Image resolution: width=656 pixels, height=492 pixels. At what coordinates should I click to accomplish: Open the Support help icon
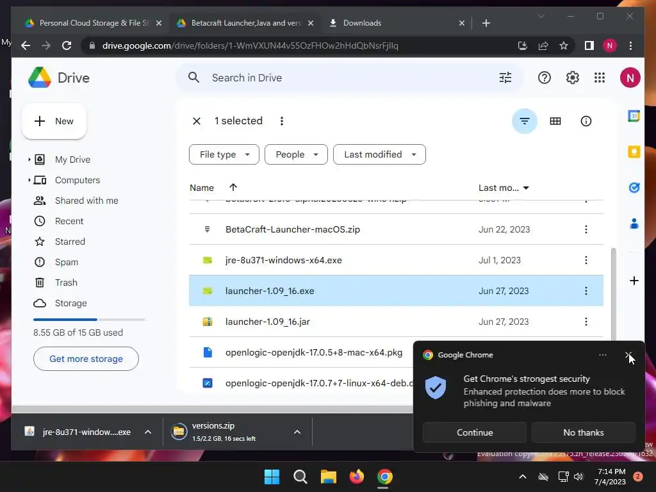[x=544, y=78]
